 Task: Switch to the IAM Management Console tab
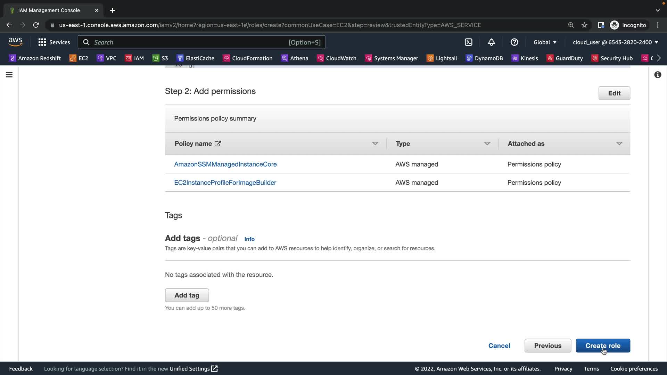click(x=49, y=10)
